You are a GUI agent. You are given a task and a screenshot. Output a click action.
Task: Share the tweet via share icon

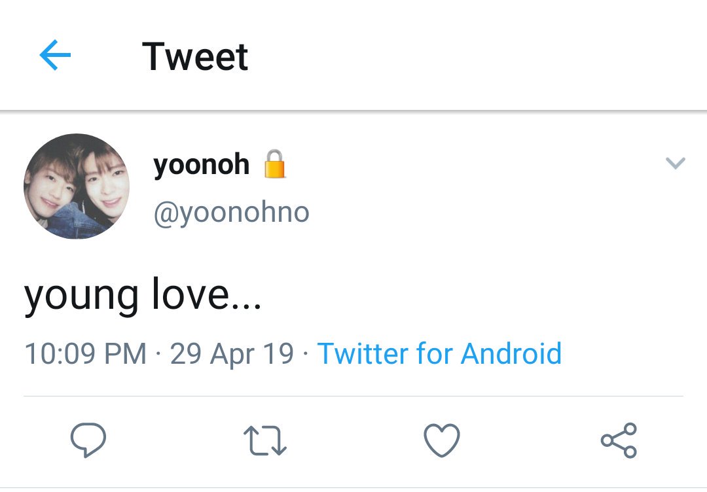[619, 440]
